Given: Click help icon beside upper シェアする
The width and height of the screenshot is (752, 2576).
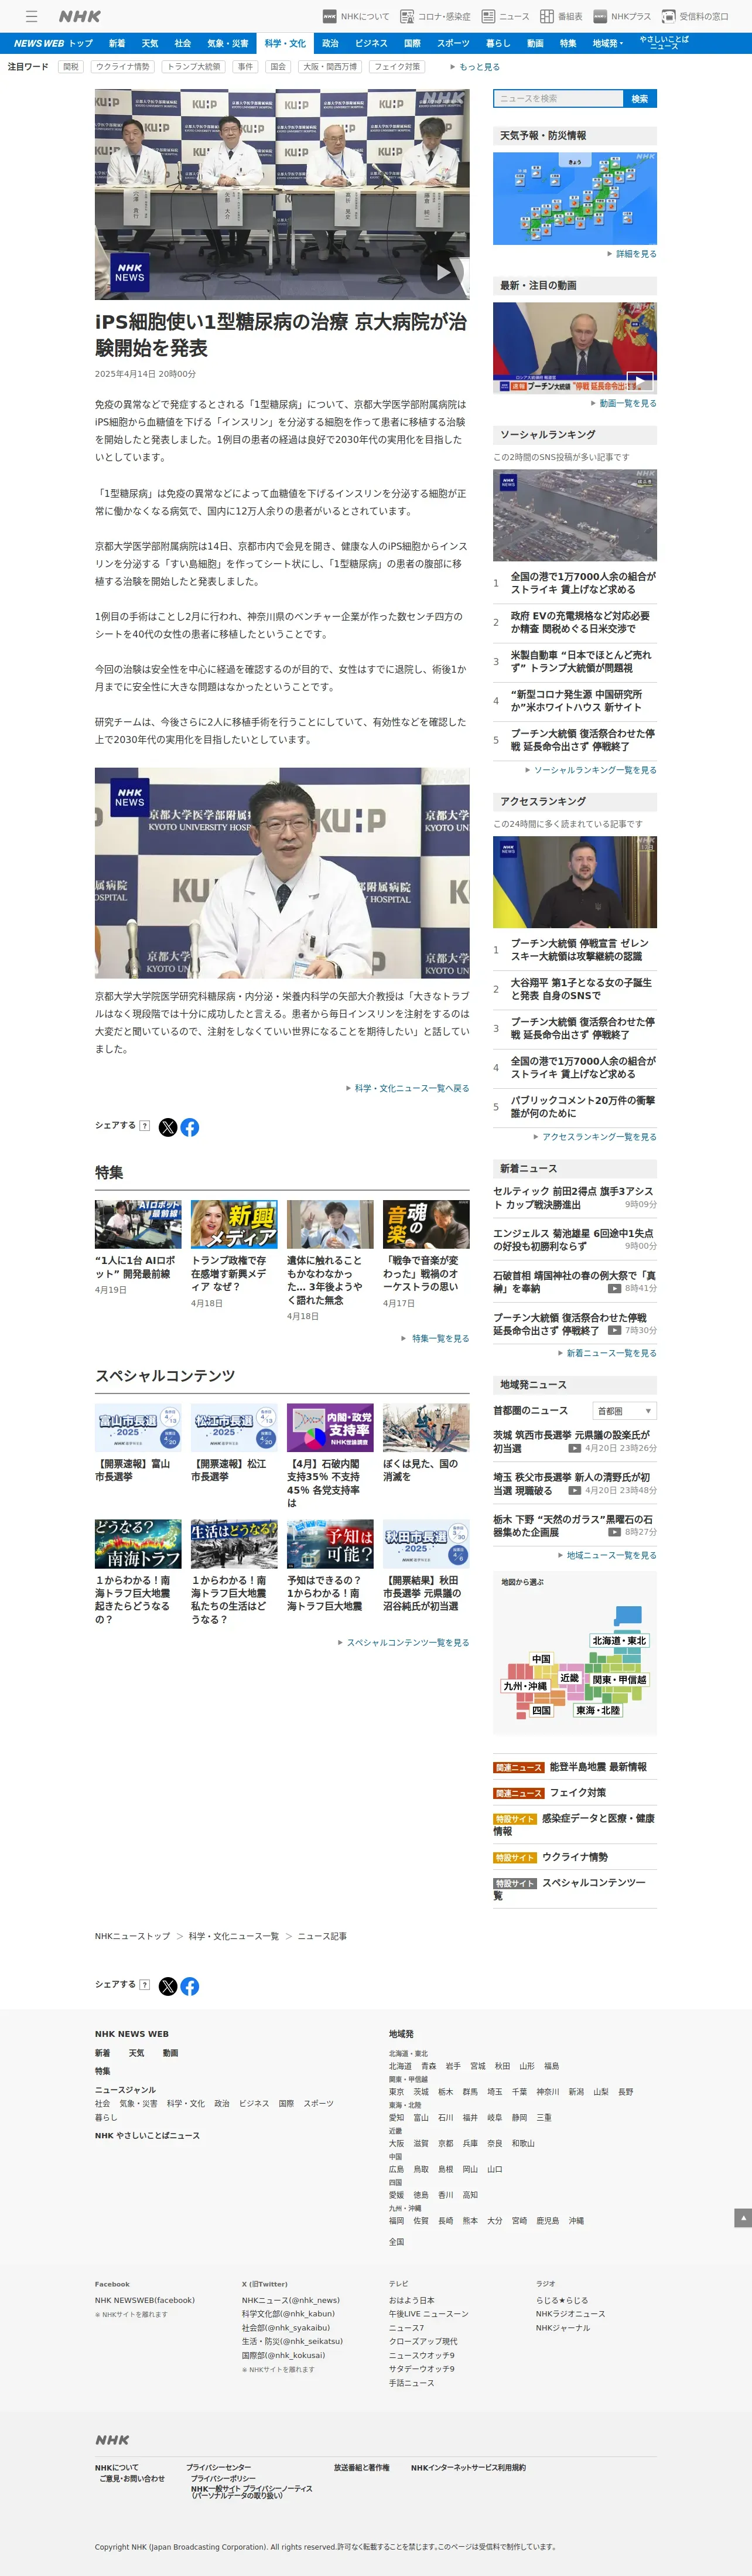Looking at the screenshot, I should (145, 1126).
